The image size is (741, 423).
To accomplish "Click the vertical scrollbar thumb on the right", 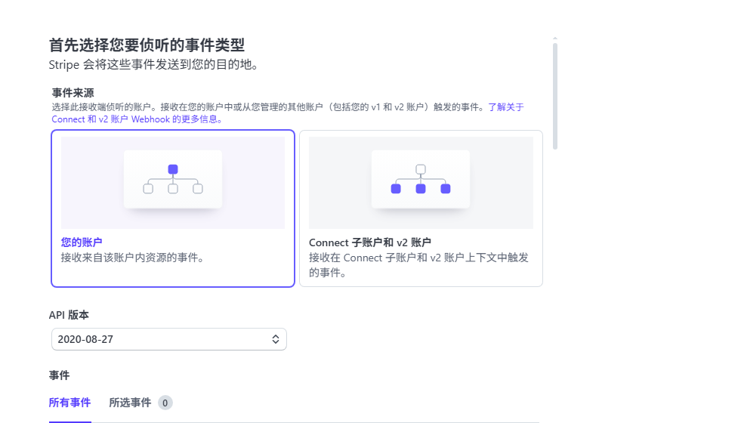I will (x=555, y=94).
